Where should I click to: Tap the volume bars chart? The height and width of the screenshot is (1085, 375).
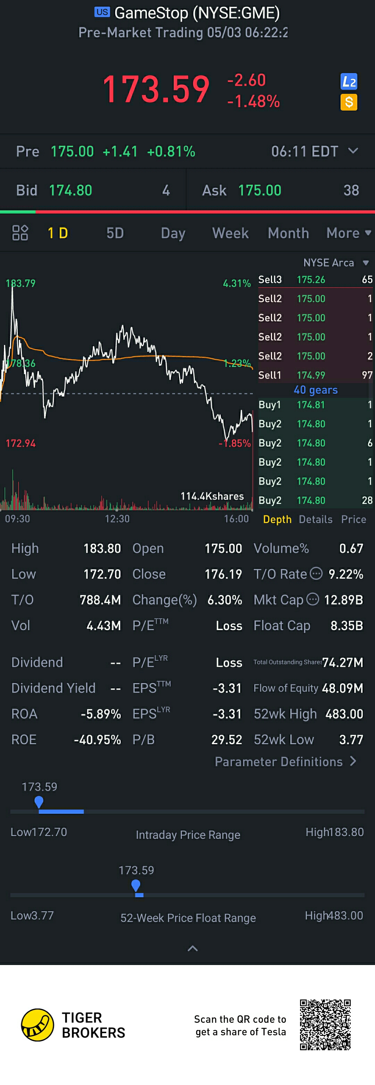coord(126,491)
